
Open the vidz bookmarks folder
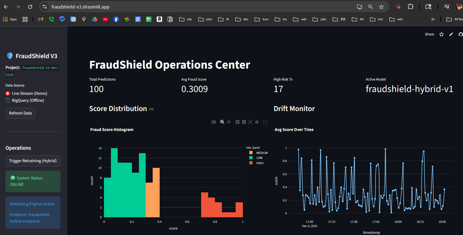[x=300, y=19]
